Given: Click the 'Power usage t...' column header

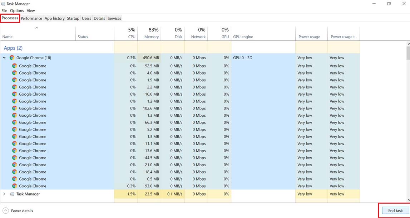Looking at the screenshot, I should click(x=344, y=34).
